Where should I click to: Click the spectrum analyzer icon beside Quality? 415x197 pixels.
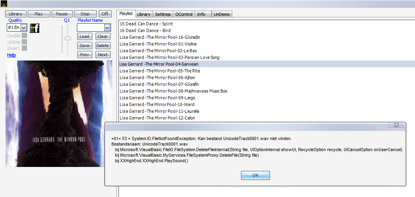coord(34,28)
